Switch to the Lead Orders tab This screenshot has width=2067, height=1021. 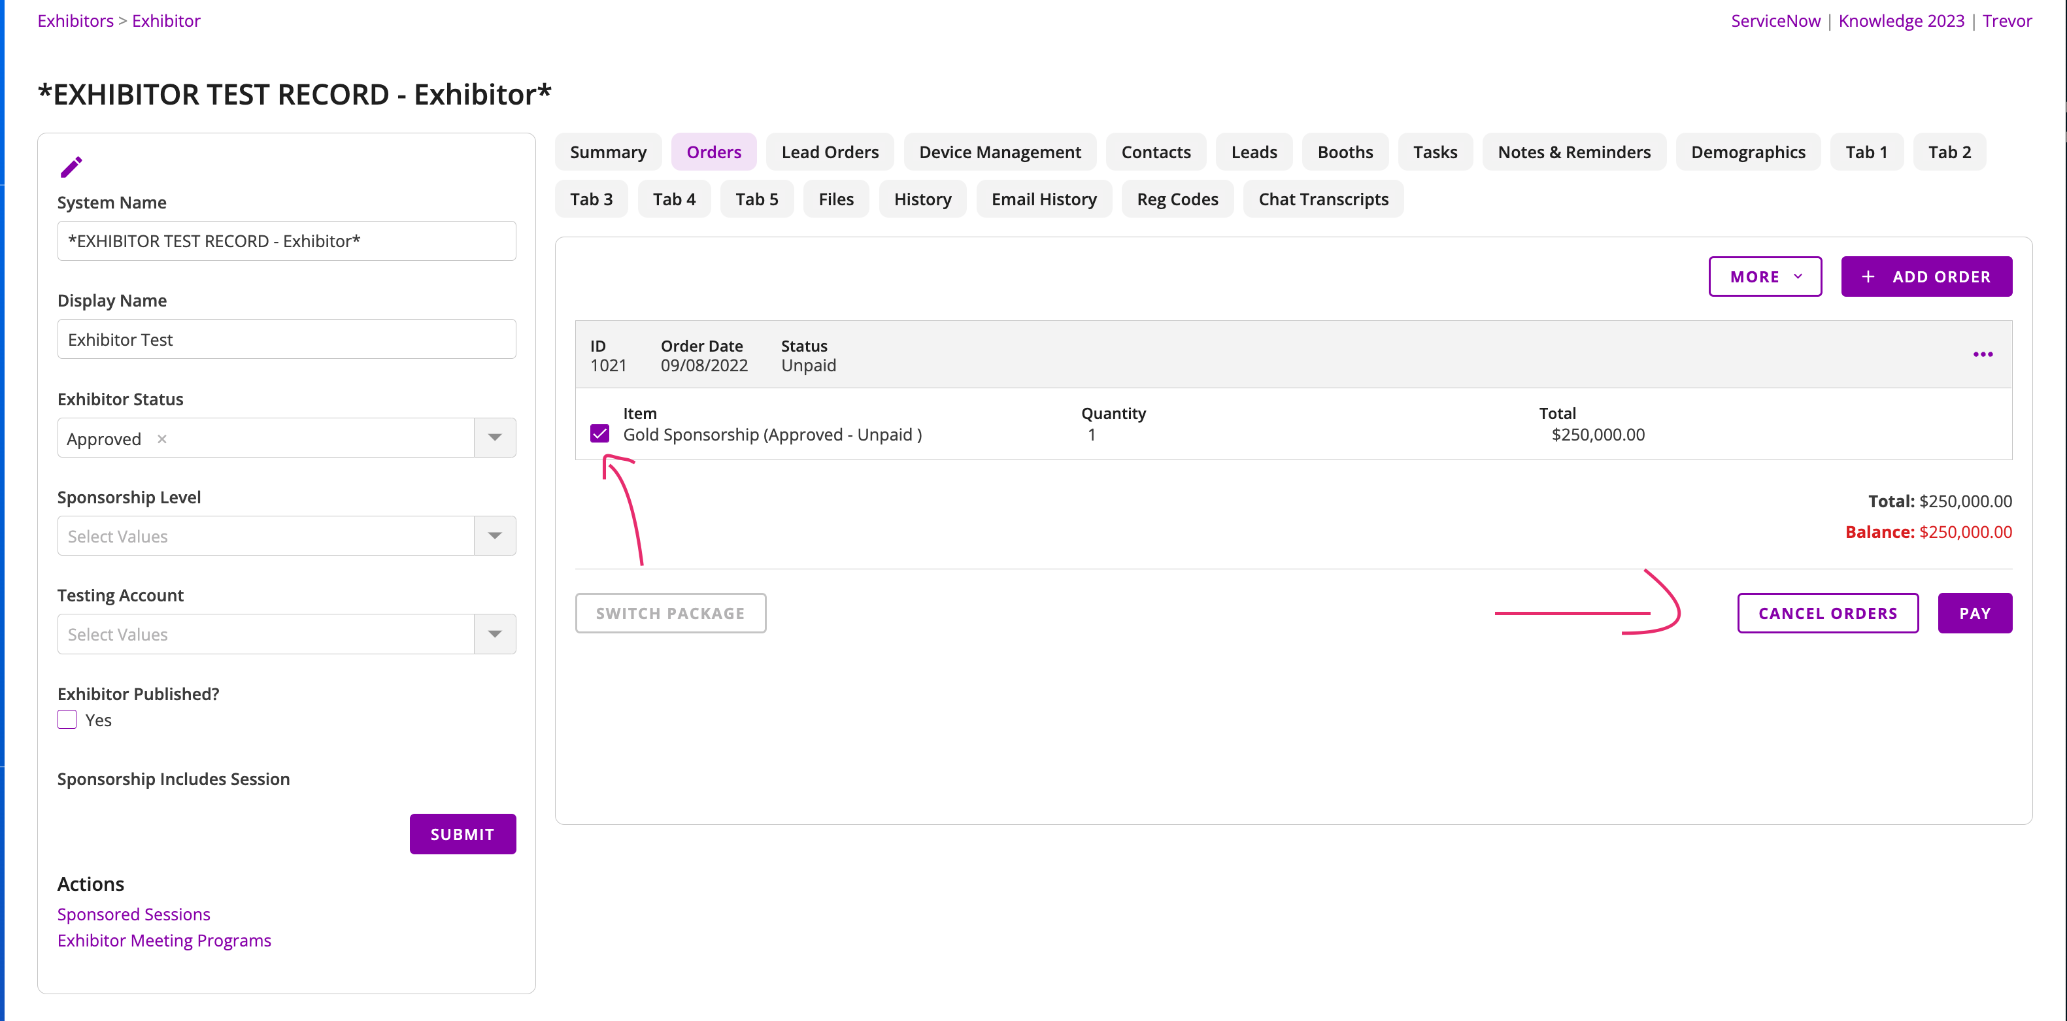coord(830,152)
